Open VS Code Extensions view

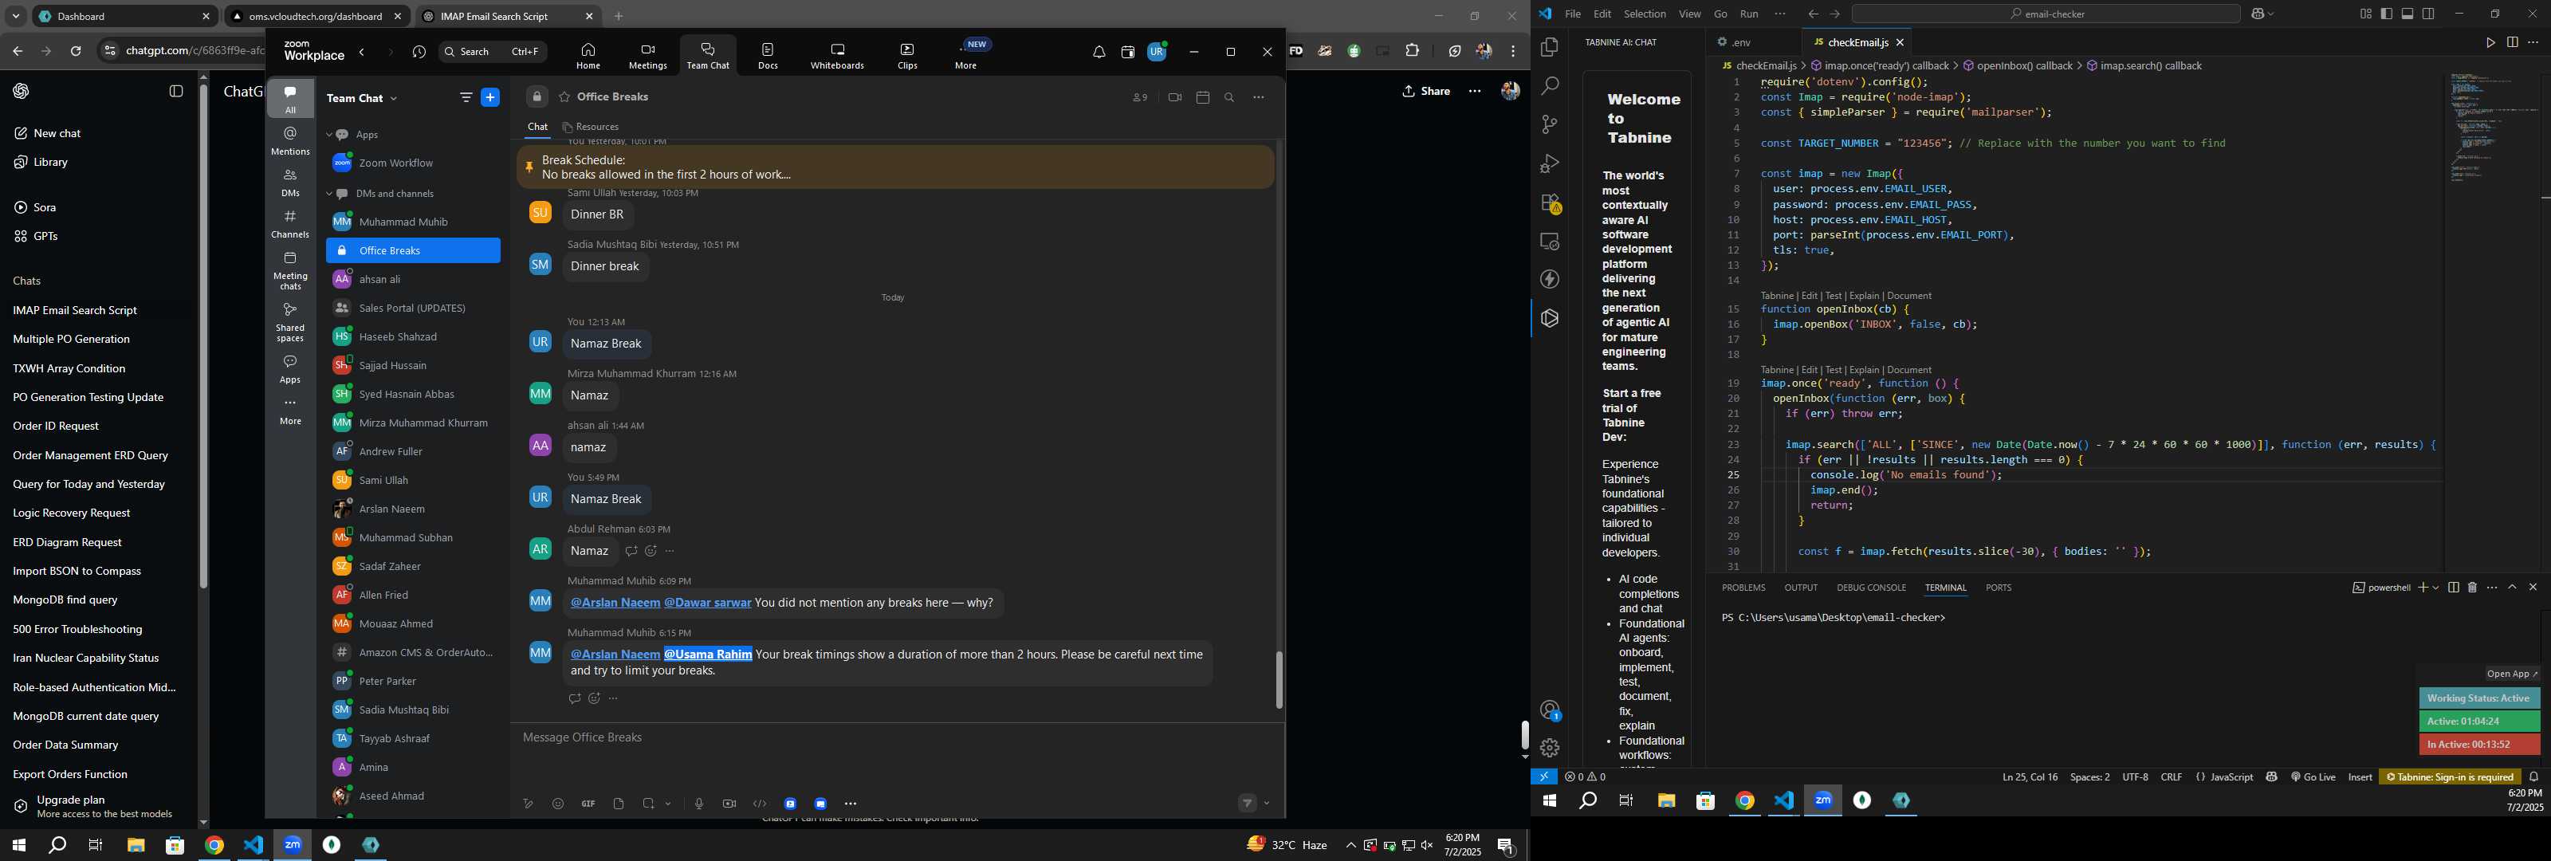pos(1550,203)
